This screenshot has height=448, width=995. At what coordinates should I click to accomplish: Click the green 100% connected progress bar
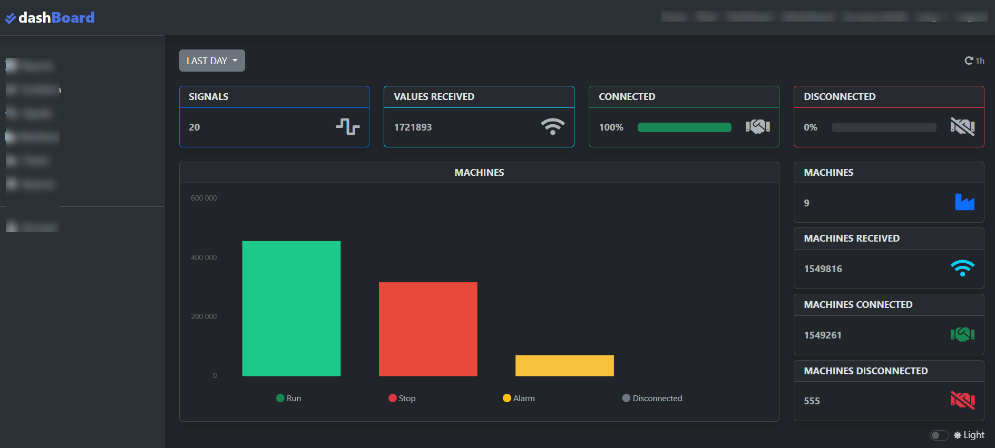pyautogui.click(x=684, y=127)
